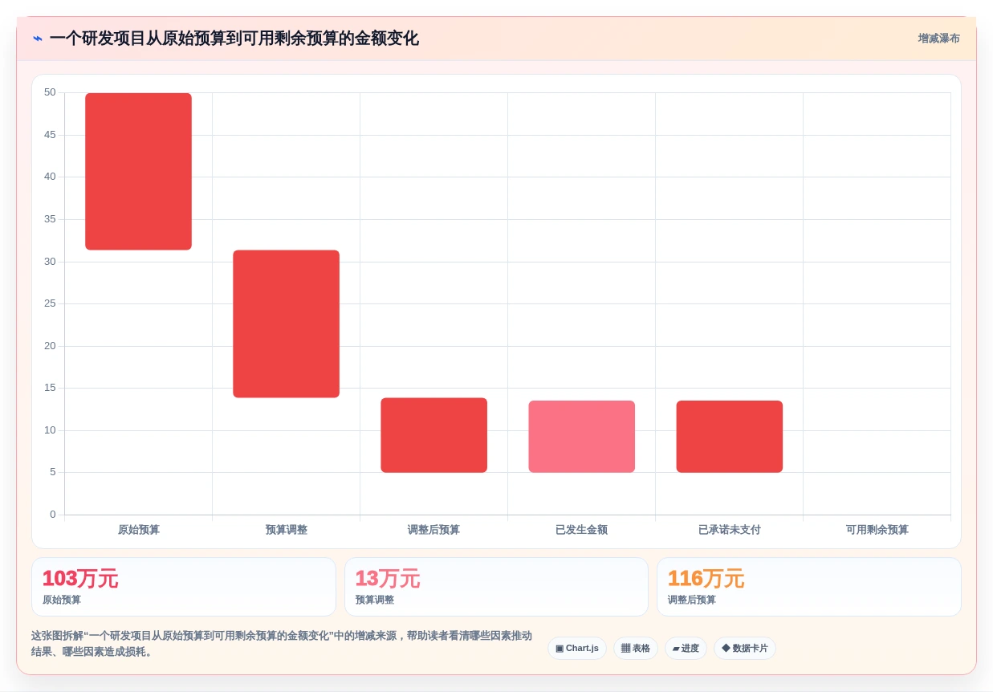Click the 调整后预算 x-axis label
The height and width of the screenshot is (692, 993).
pos(434,530)
